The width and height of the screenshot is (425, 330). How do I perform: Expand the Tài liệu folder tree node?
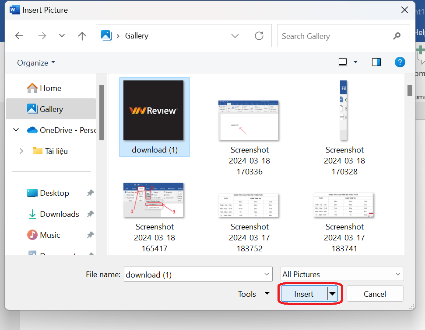coord(21,151)
